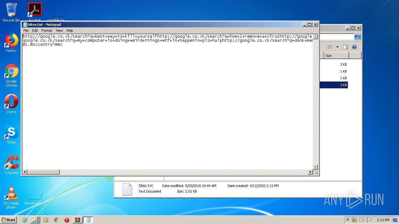Launch Google Chrome from the desktop
The width and height of the screenshot is (399, 224).
click(x=11, y=75)
